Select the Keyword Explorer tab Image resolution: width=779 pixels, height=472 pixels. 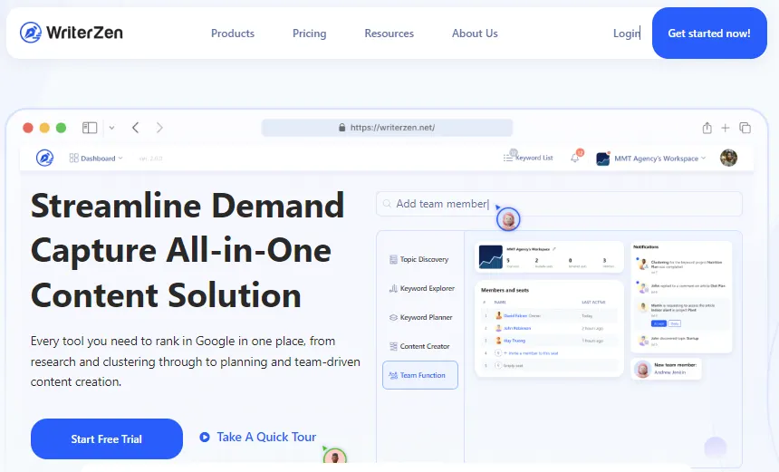(x=422, y=288)
